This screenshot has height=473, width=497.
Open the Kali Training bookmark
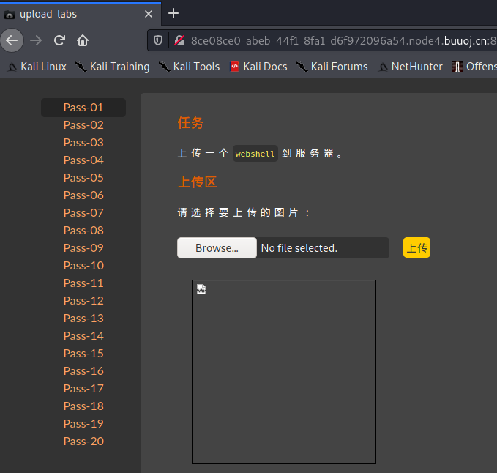tap(112, 67)
